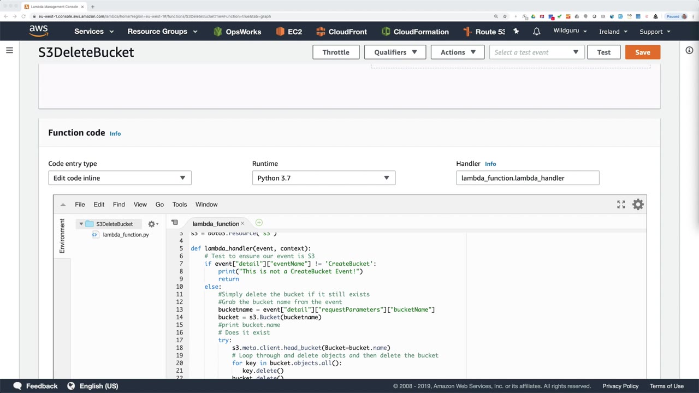Open the Tools menu in editor
This screenshot has width=699, height=393.
179,204
